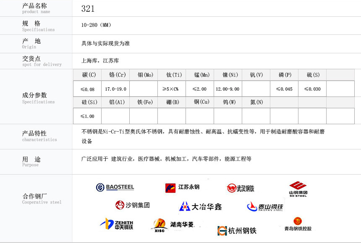Image resolution: width=361 pixels, height=243 pixels.
Task: Click the 交货点 spot for delivery label
Action: pos(42,61)
